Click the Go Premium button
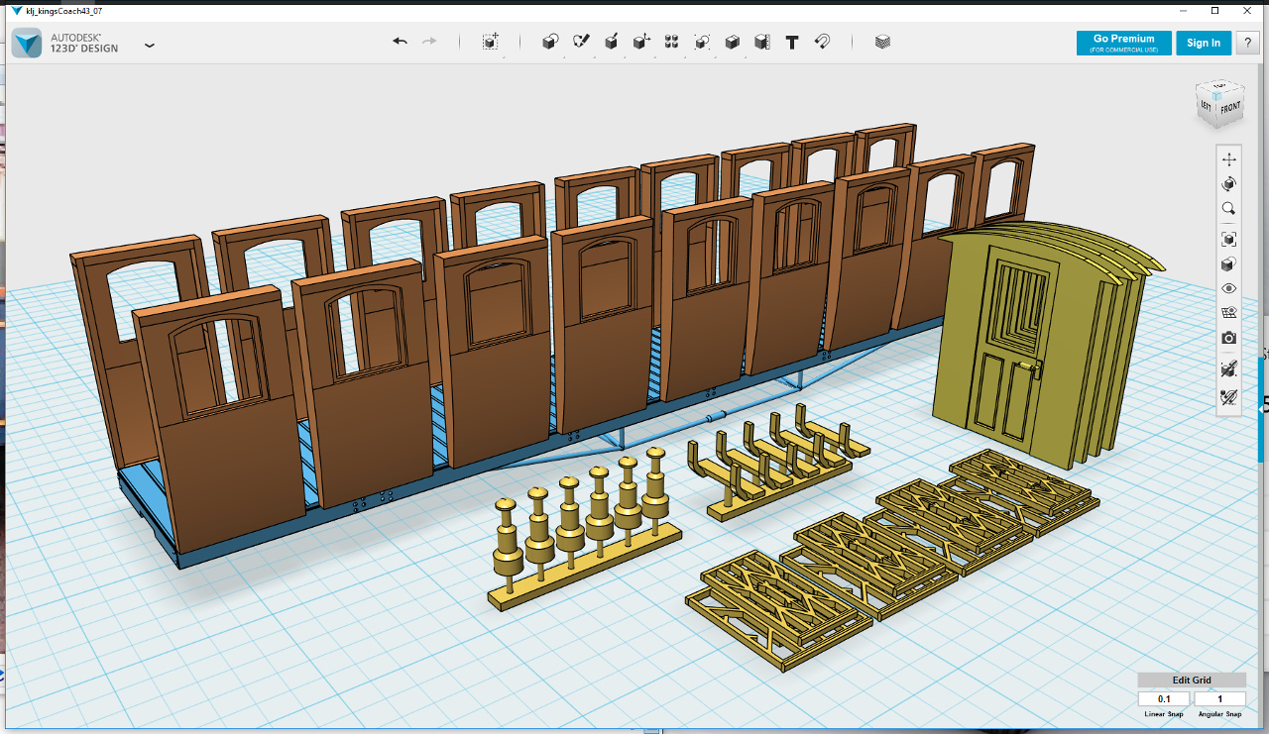The height and width of the screenshot is (734, 1269). point(1123,43)
